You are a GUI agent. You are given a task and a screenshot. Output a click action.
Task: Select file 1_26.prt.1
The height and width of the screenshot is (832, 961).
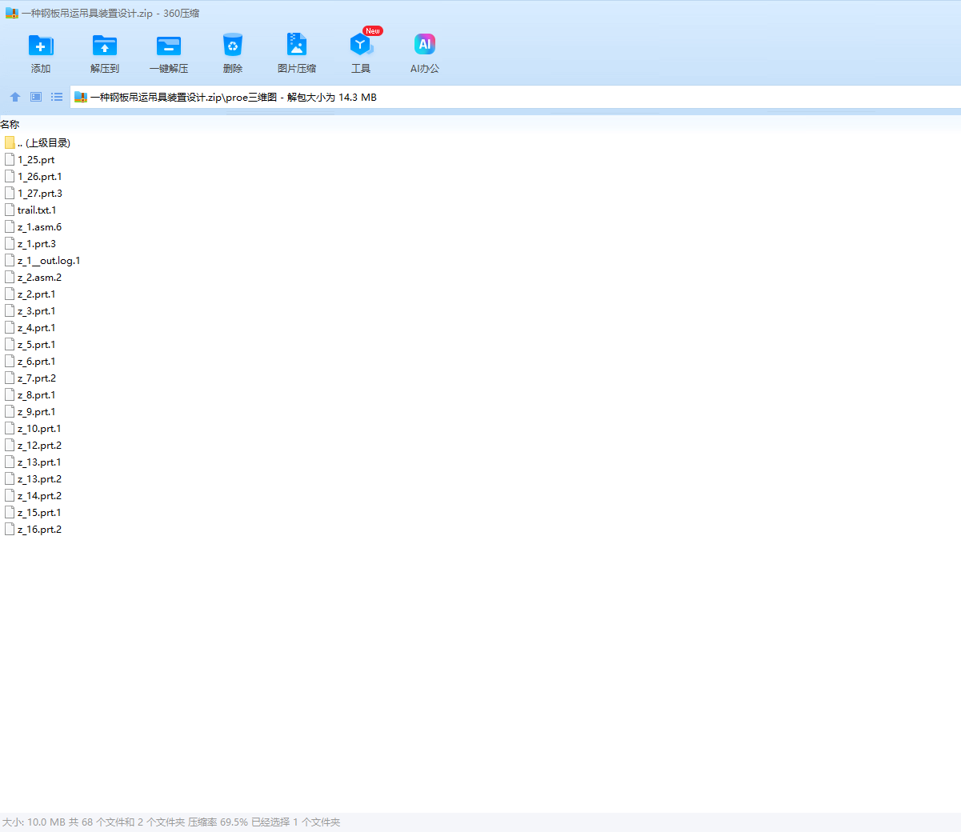[x=33, y=176]
